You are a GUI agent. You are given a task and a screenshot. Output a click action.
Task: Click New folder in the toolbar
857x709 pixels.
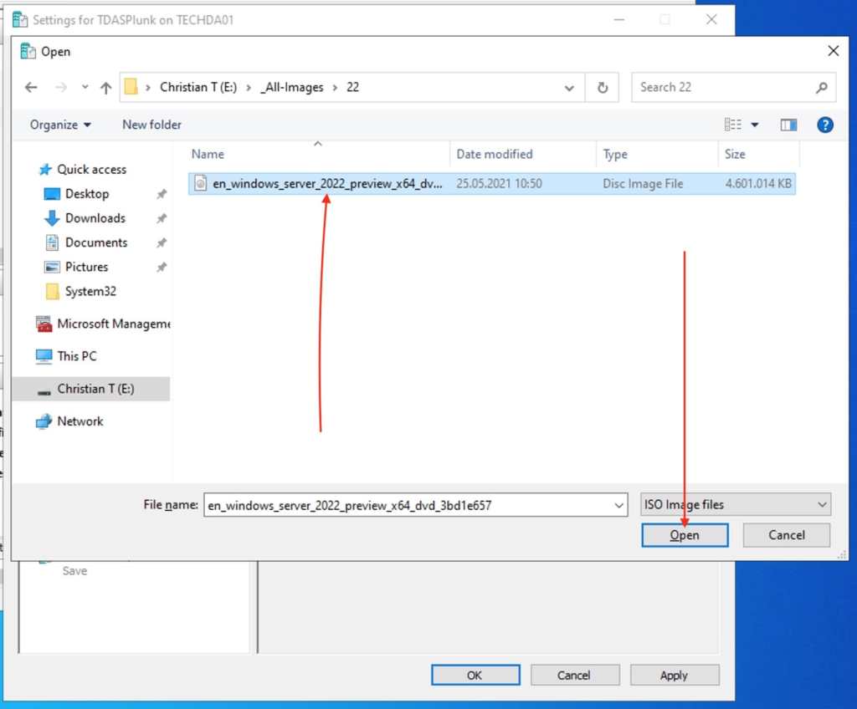pos(151,124)
